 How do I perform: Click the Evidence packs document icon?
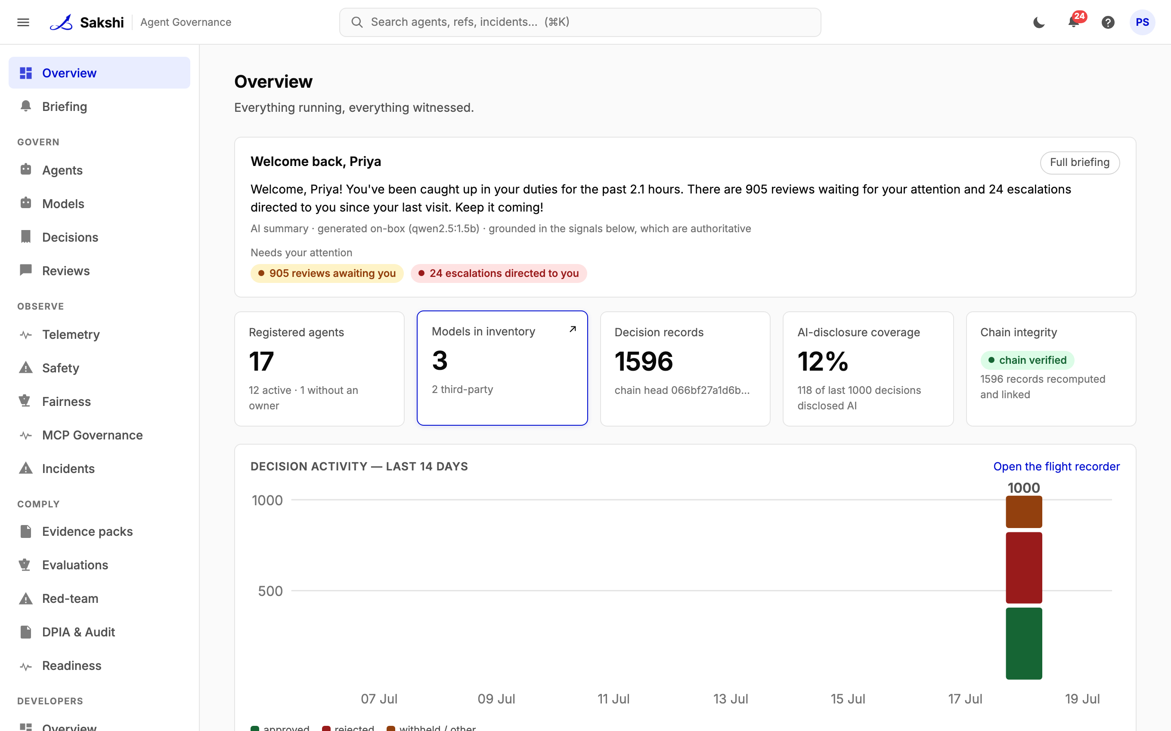(x=26, y=531)
